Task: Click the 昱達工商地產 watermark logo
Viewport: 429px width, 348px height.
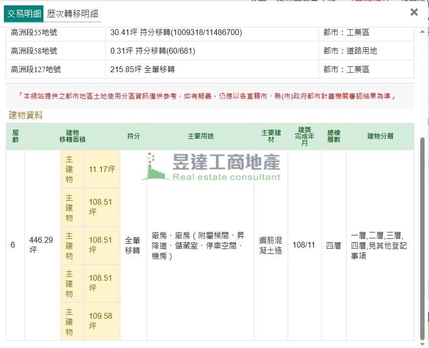Action: 212,167
